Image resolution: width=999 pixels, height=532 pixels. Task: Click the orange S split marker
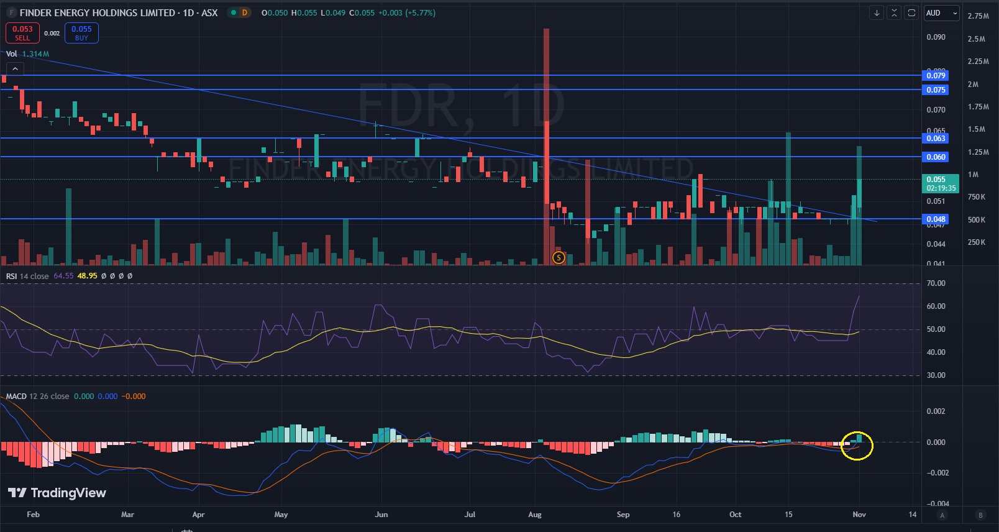(559, 257)
